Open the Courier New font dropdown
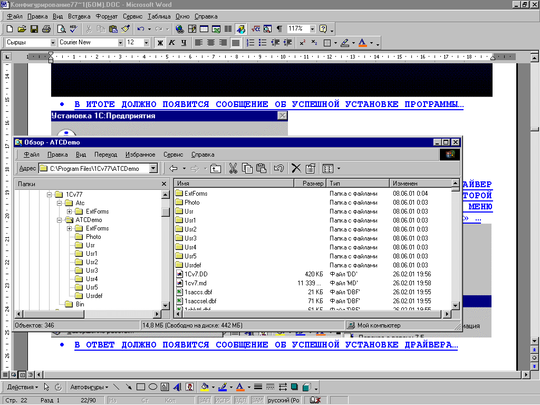The height and width of the screenshot is (405, 540). tap(120, 43)
